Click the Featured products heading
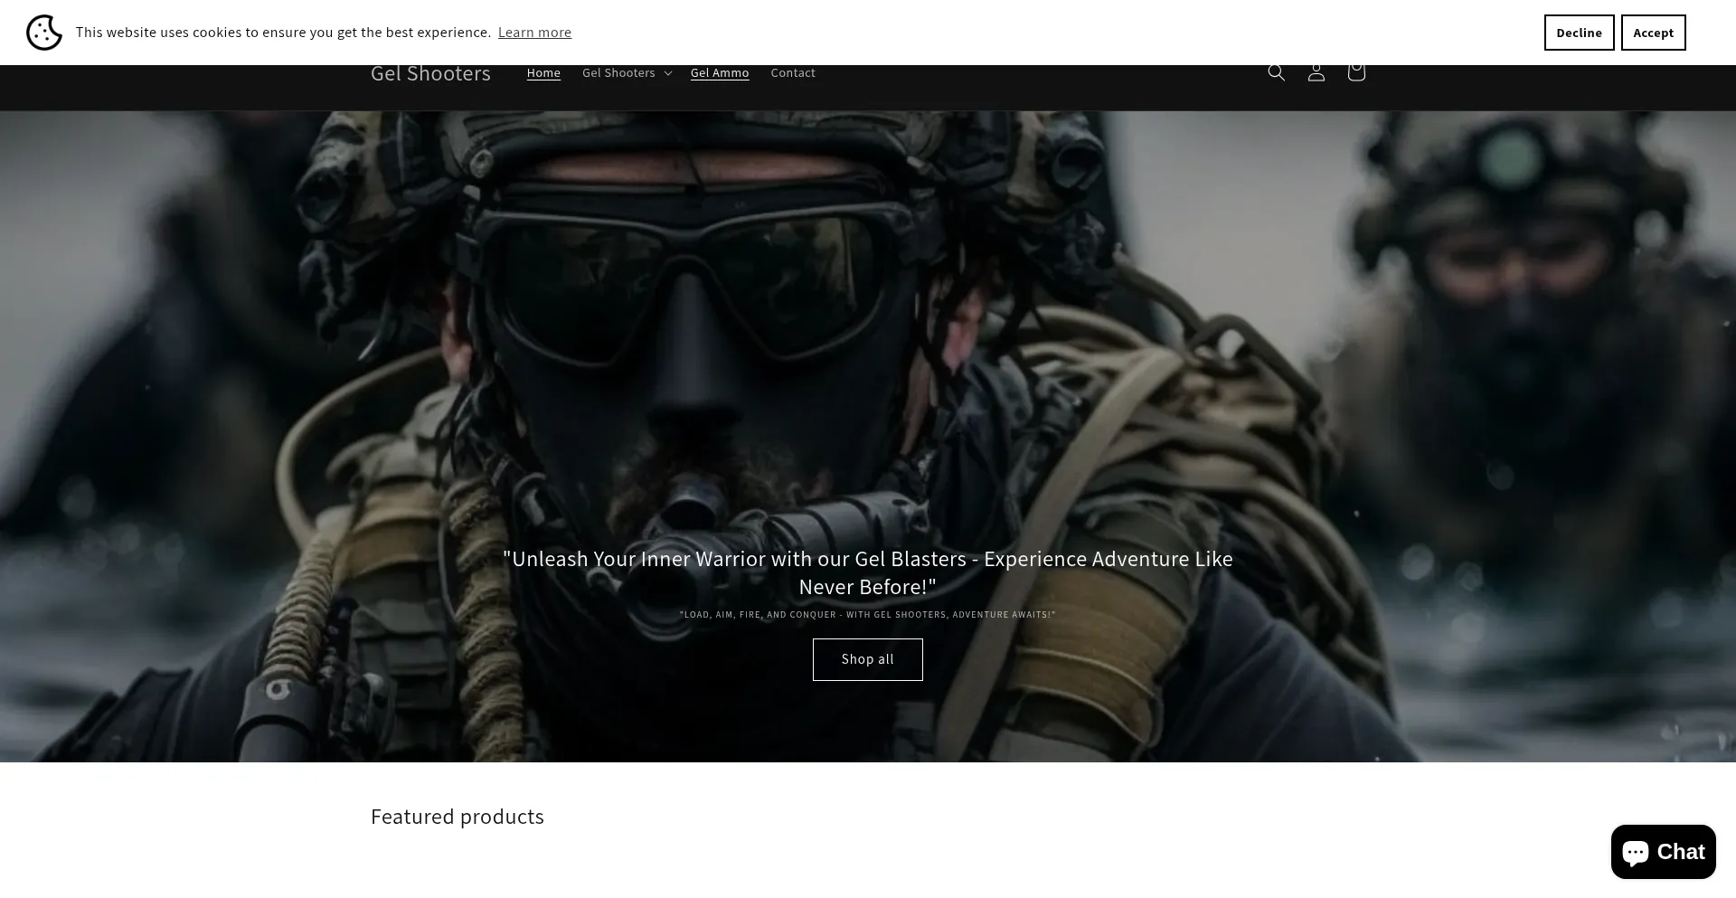This screenshot has width=1736, height=898. [x=458, y=817]
